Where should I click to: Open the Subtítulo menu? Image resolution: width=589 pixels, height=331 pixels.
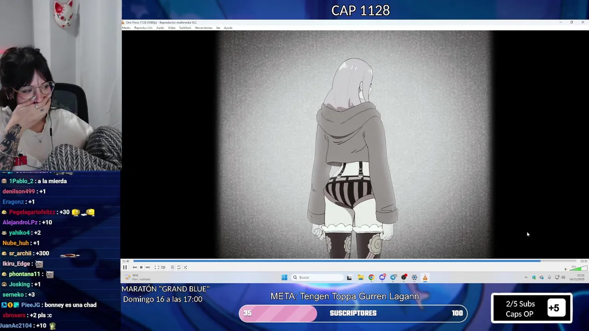point(185,28)
